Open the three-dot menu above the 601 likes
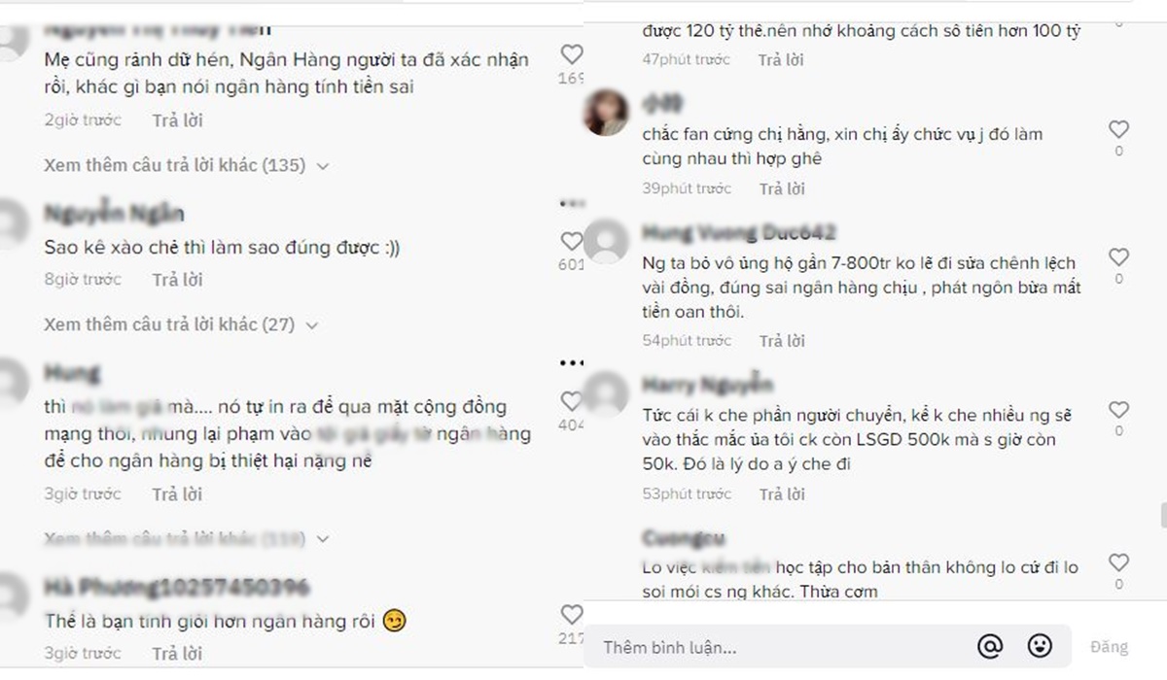This screenshot has height=680, width=1167. point(571,204)
